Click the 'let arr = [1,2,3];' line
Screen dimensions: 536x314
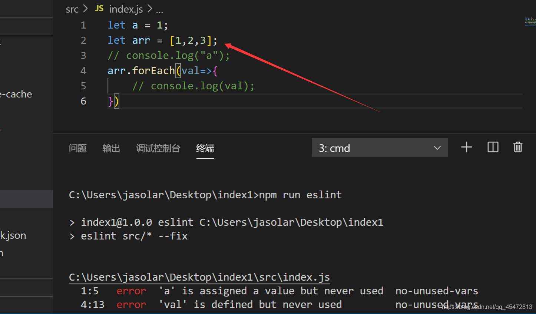click(162, 40)
